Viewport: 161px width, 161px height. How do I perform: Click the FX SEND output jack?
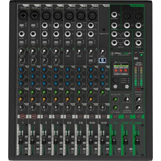click(114, 25)
